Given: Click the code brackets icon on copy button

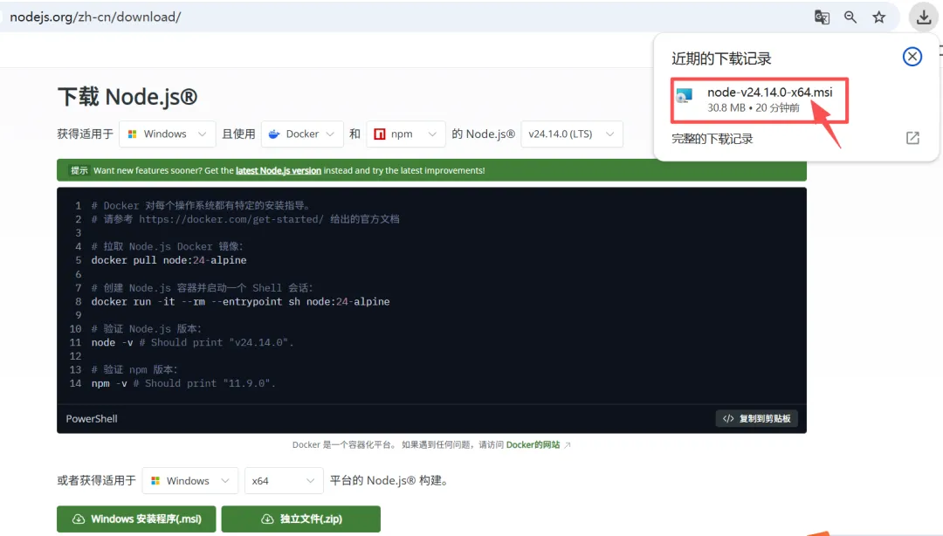Looking at the screenshot, I should (728, 419).
